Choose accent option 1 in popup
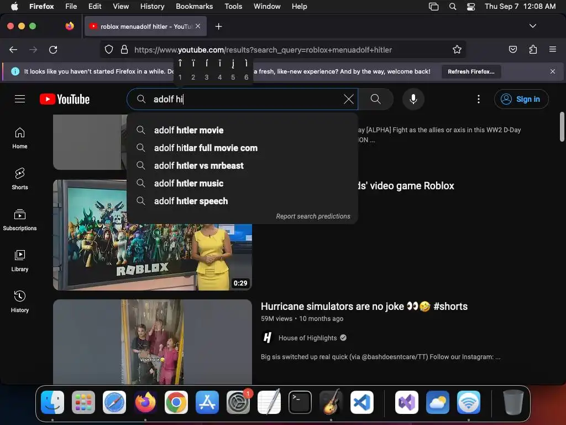Image resolution: width=566 pixels, height=425 pixels. click(180, 70)
